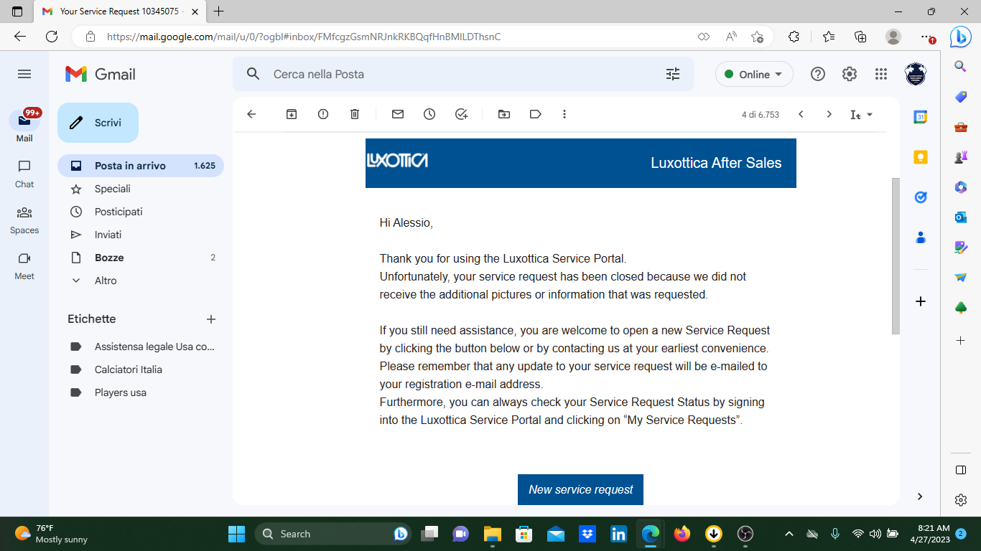Open Windows Start menu
Screen dimensions: 981x551
coord(236,534)
